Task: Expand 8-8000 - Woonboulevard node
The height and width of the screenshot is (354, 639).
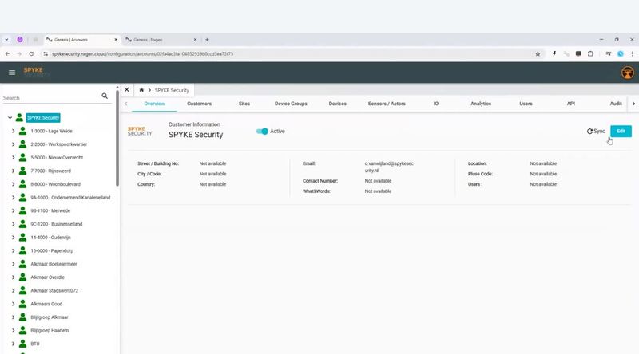Action: click(x=13, y=184)
